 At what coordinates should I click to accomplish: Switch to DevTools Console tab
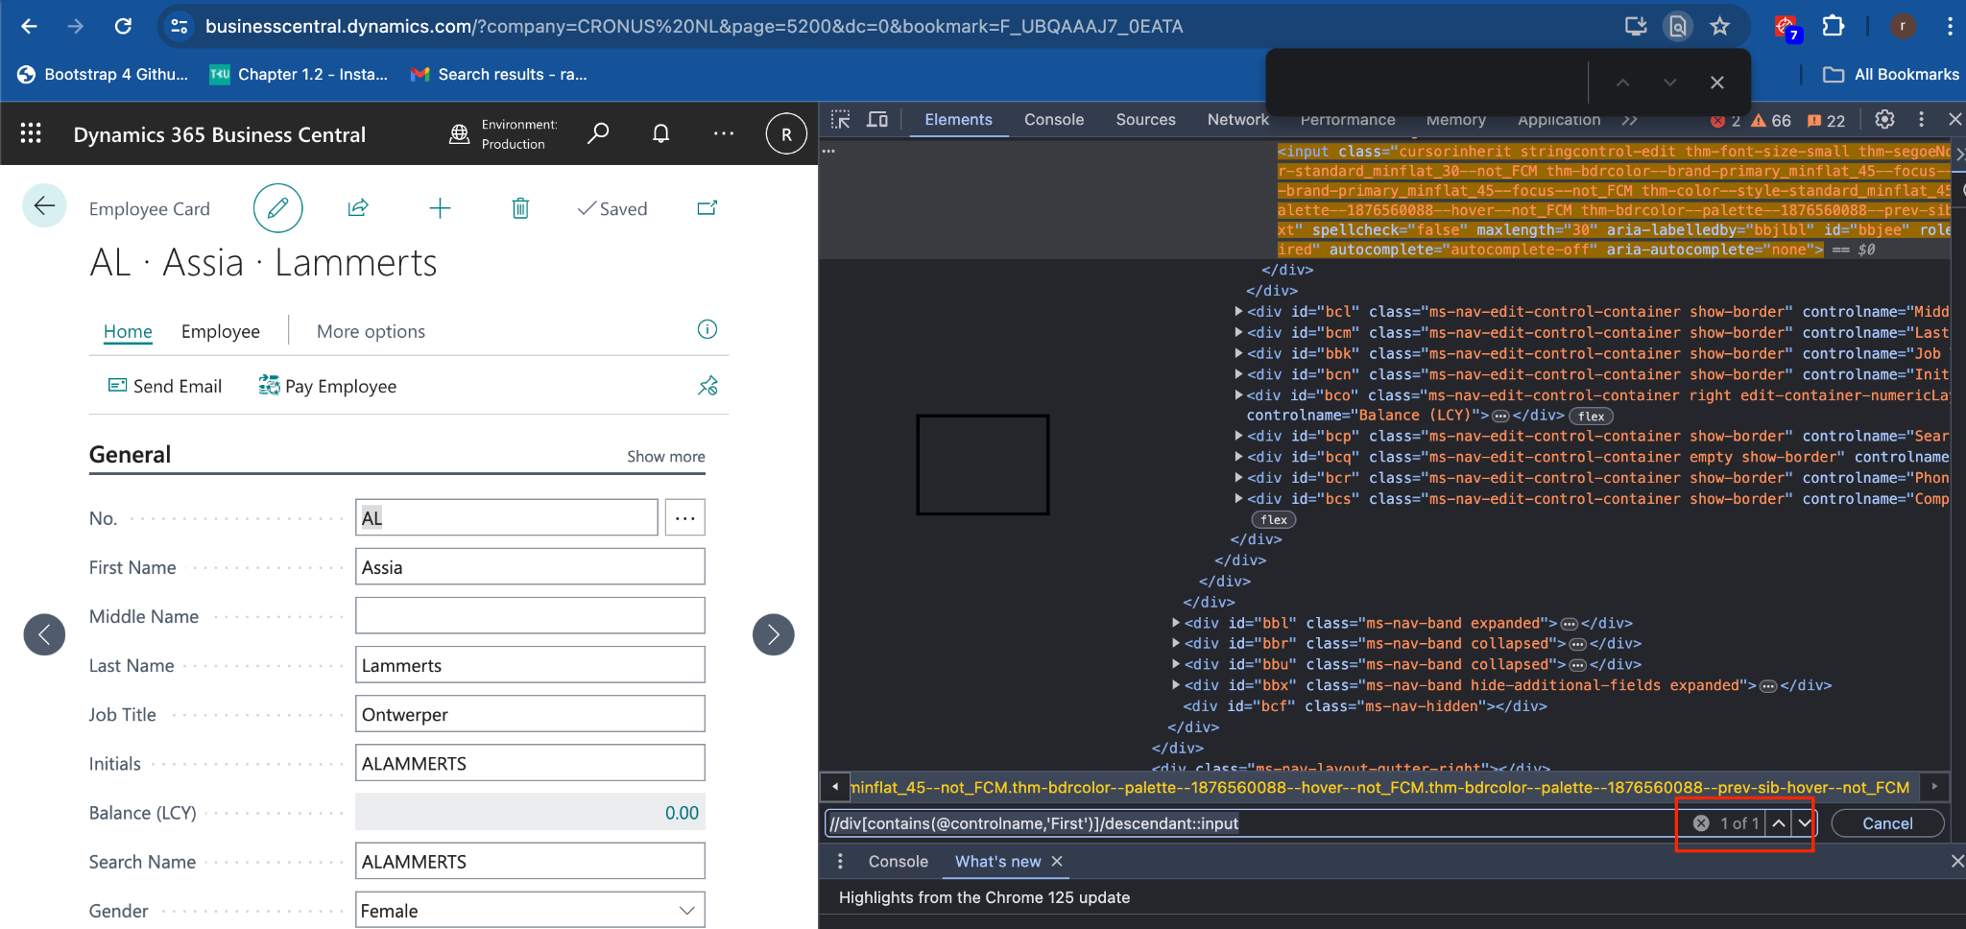point(1053,119)
